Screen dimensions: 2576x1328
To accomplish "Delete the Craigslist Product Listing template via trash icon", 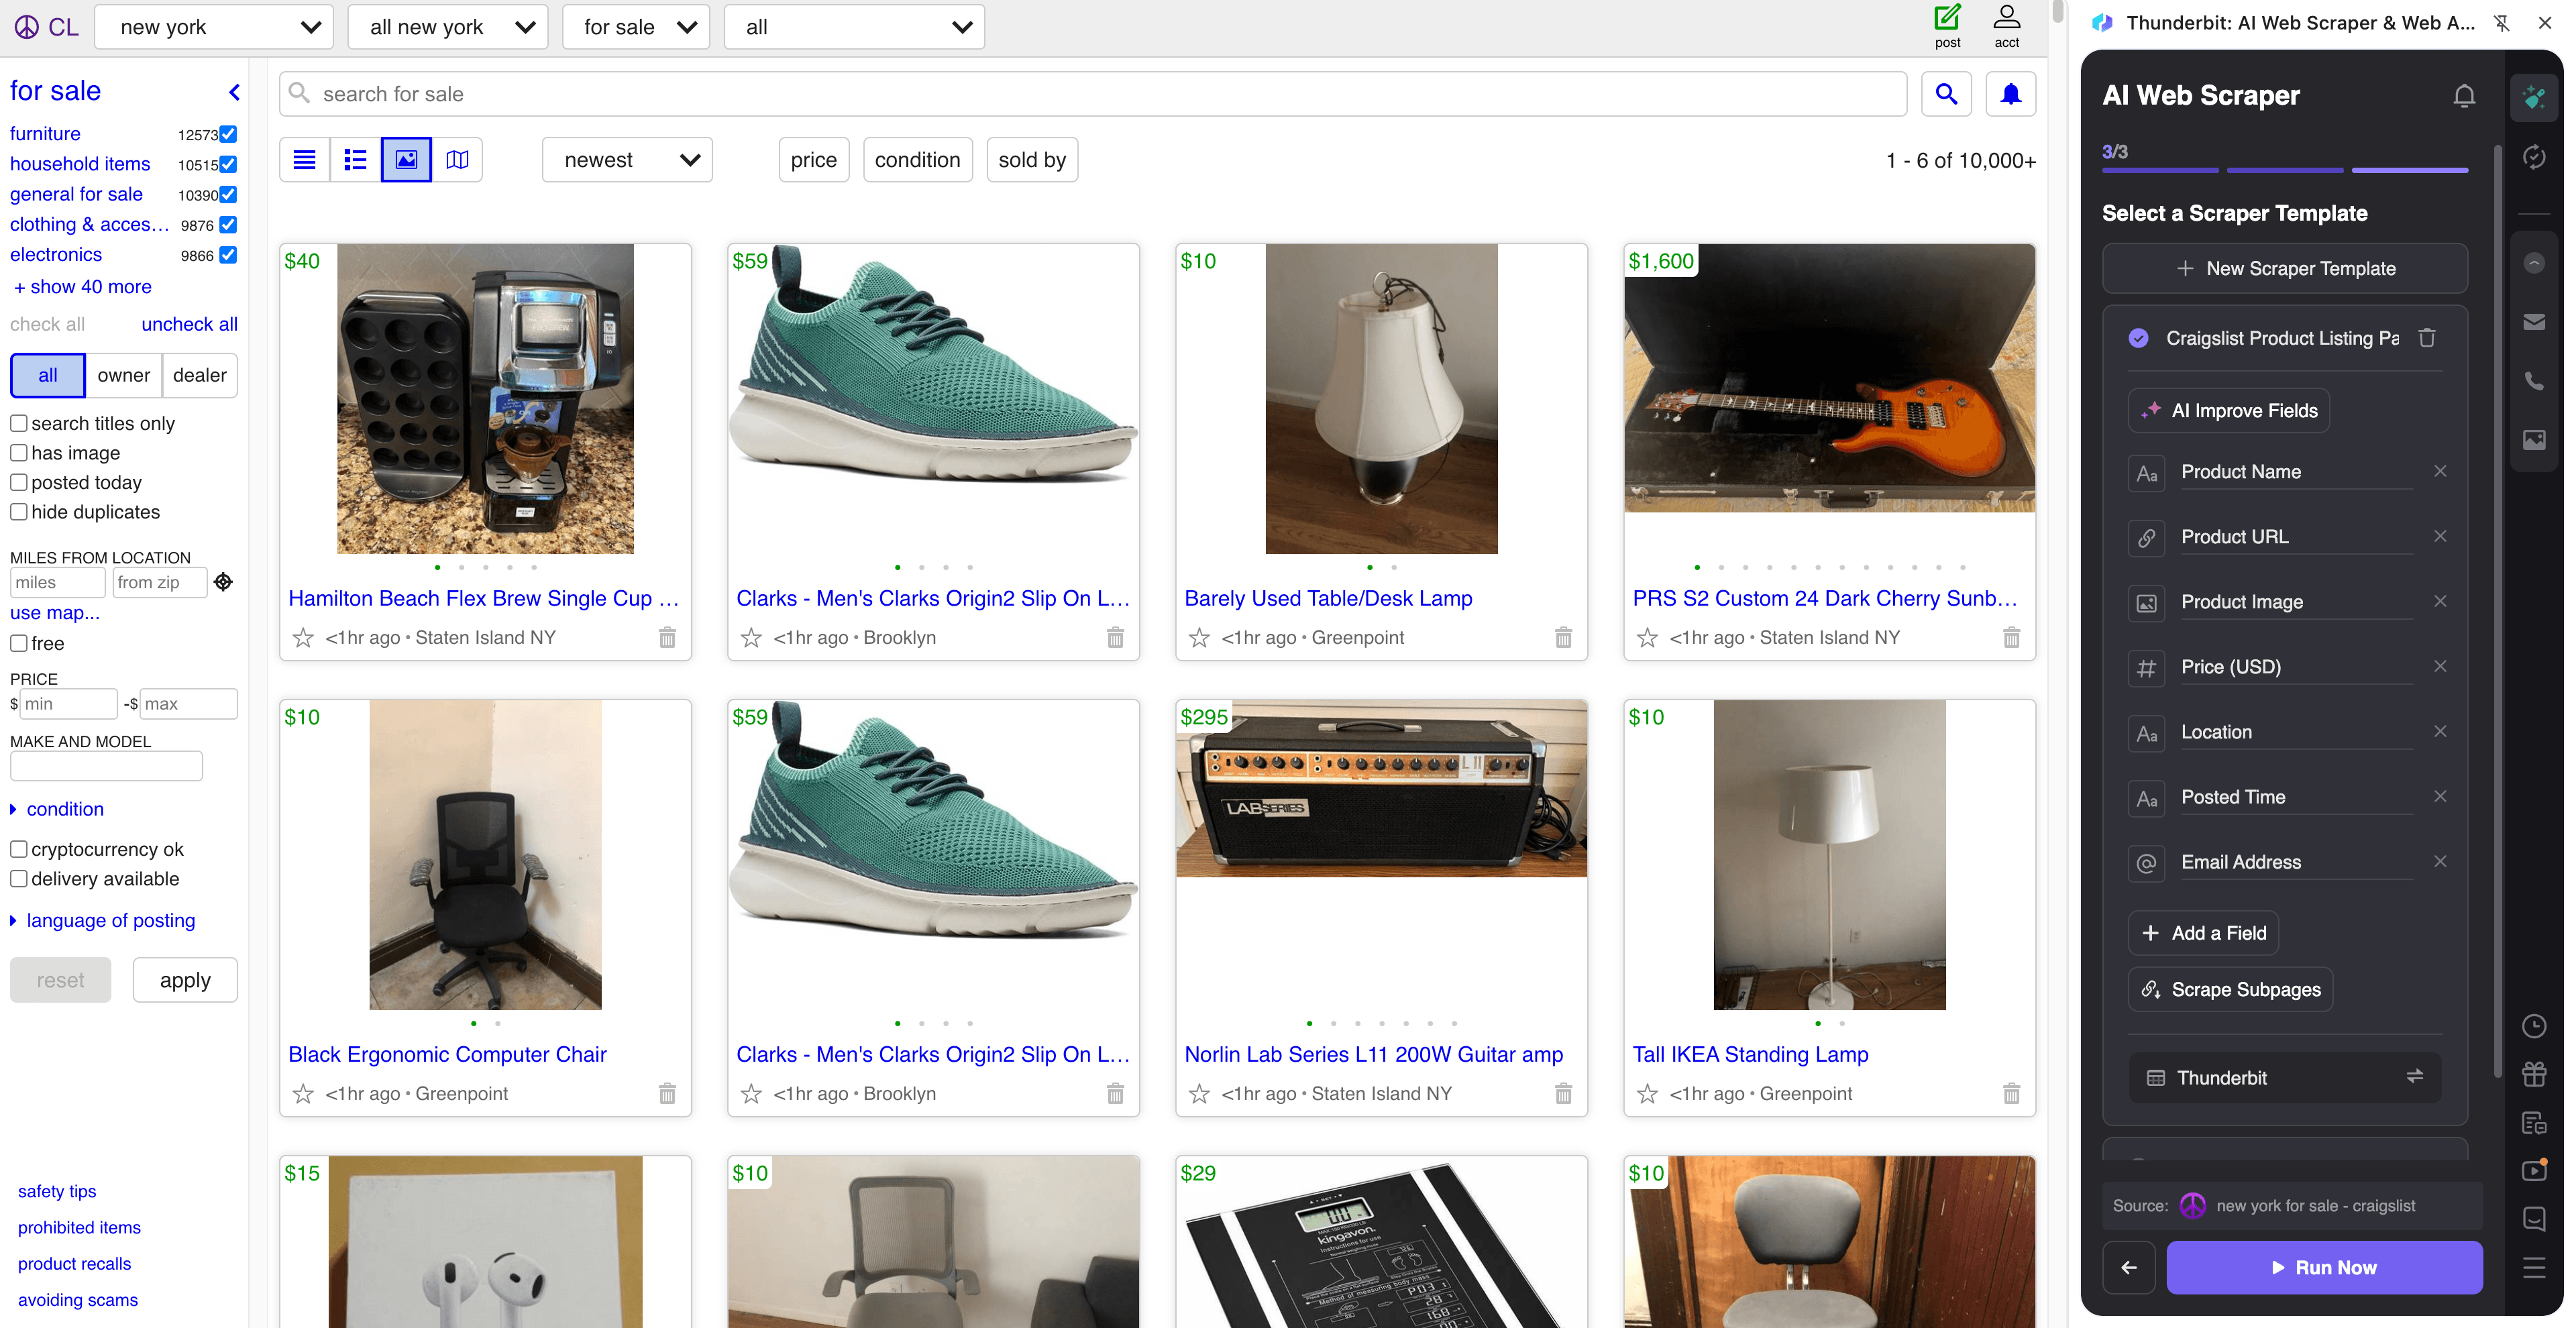I will click(2428, 338).
